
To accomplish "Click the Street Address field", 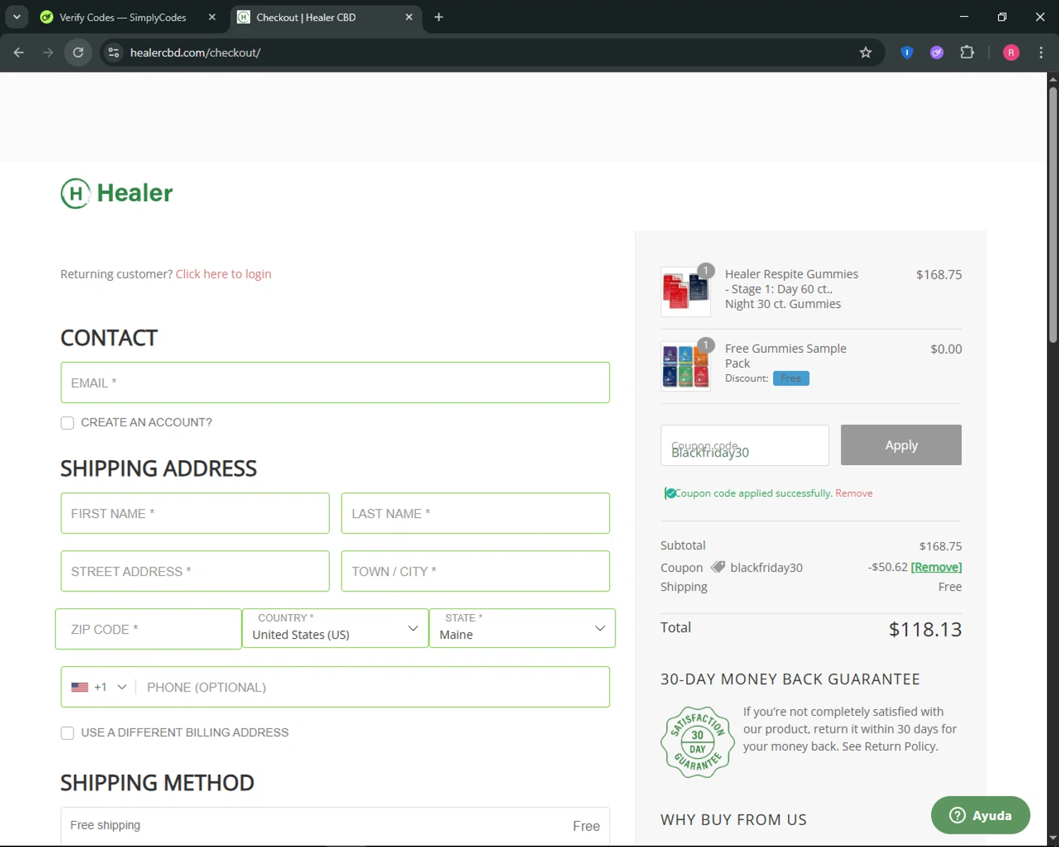I will coord(195,571).
